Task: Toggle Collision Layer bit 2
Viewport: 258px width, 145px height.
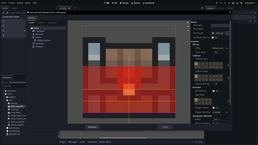Action: [x=199, y=64]
